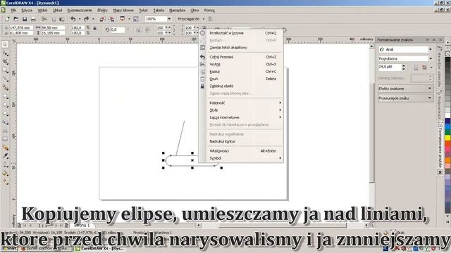The width and height of the screenshot is (451, 253).
Task: Click the Save diskette icon
Action: pos(25,19)
